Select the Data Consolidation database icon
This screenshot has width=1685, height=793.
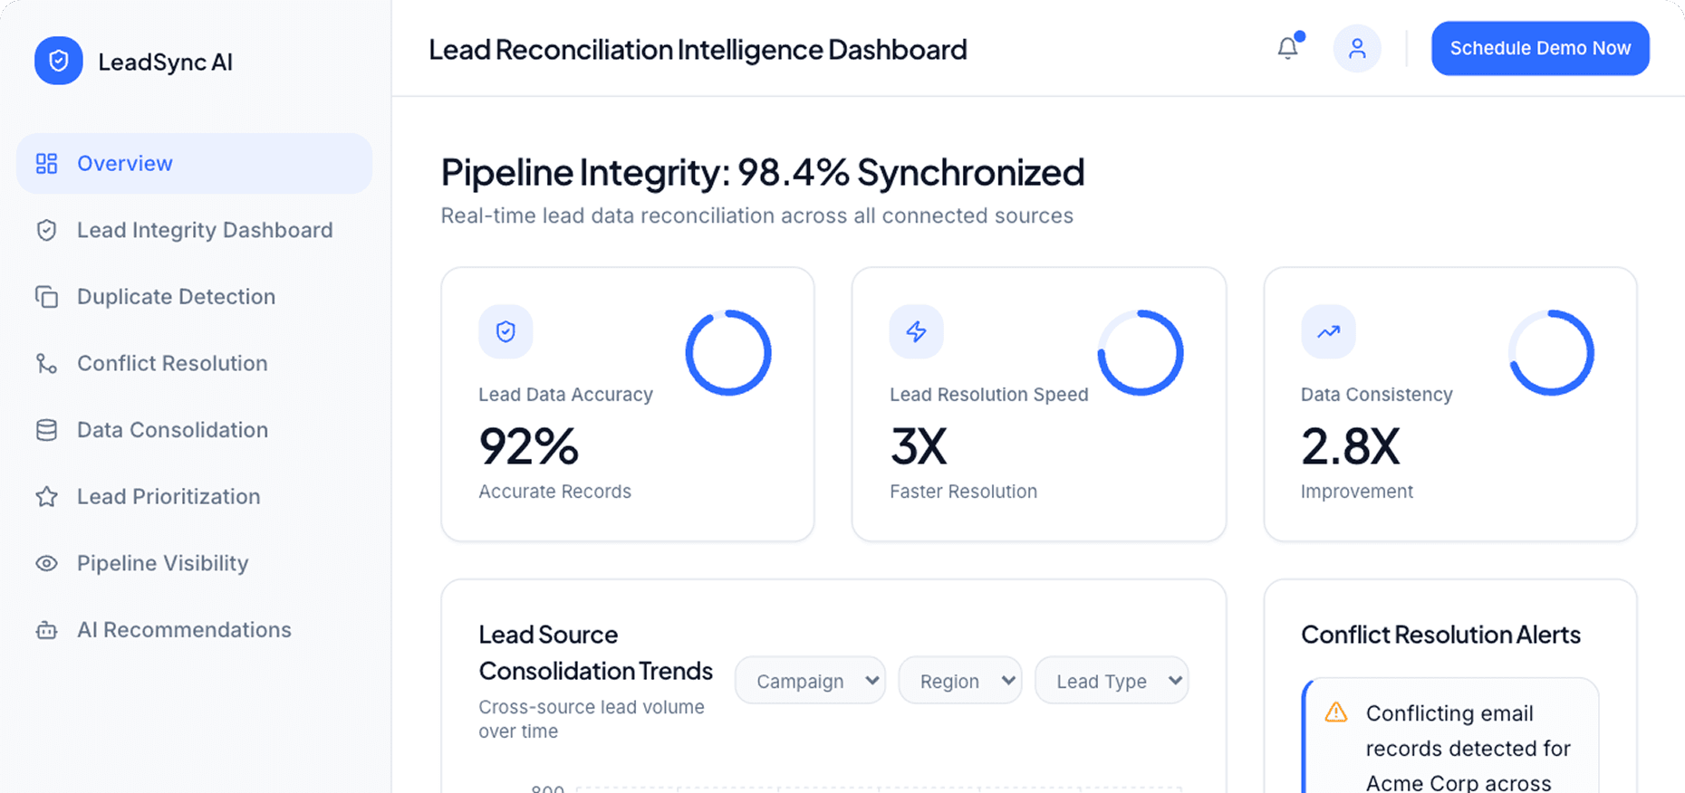(x=46, y=429)
